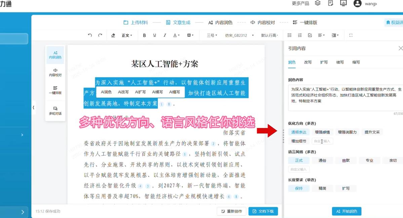
Task: Expand the 正文 paragraph style dropdown
Action: coord(127,35)
